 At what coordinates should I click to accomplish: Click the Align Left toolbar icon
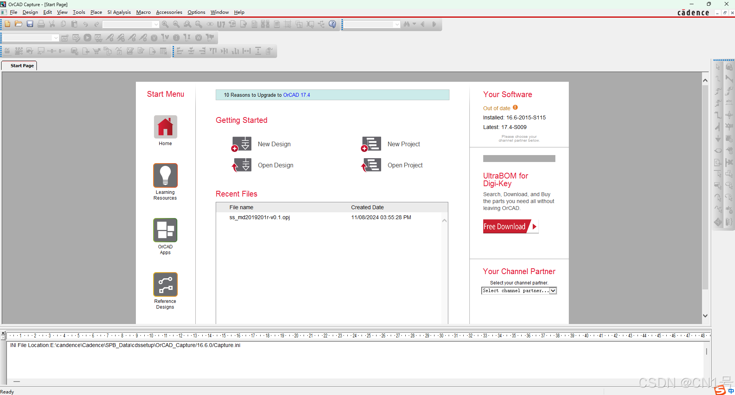[180, 51]
